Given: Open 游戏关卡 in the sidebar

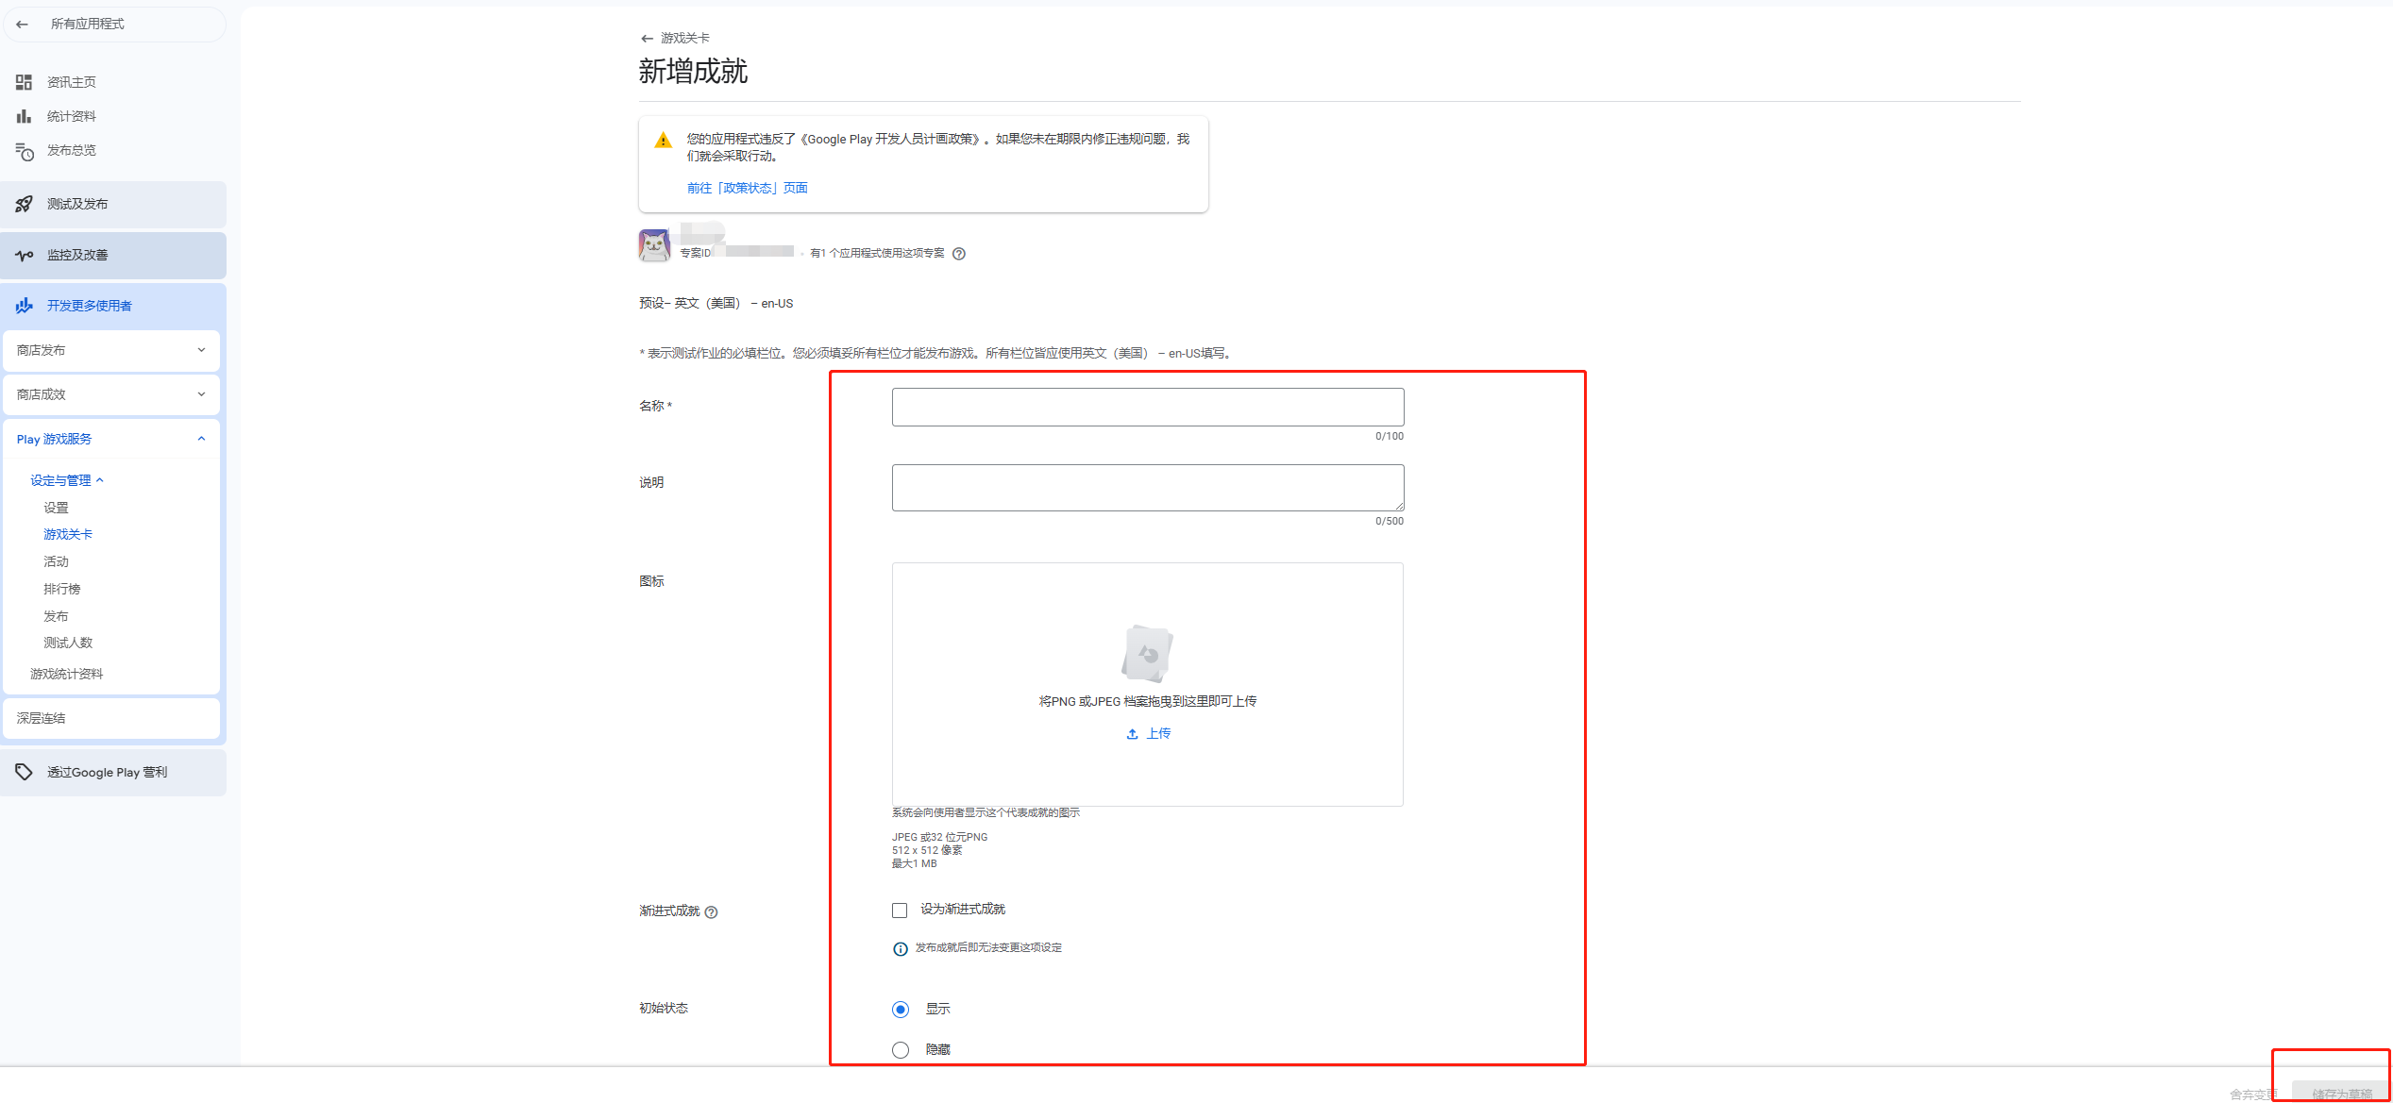Looking at the screenshot, I should [68, 534].
